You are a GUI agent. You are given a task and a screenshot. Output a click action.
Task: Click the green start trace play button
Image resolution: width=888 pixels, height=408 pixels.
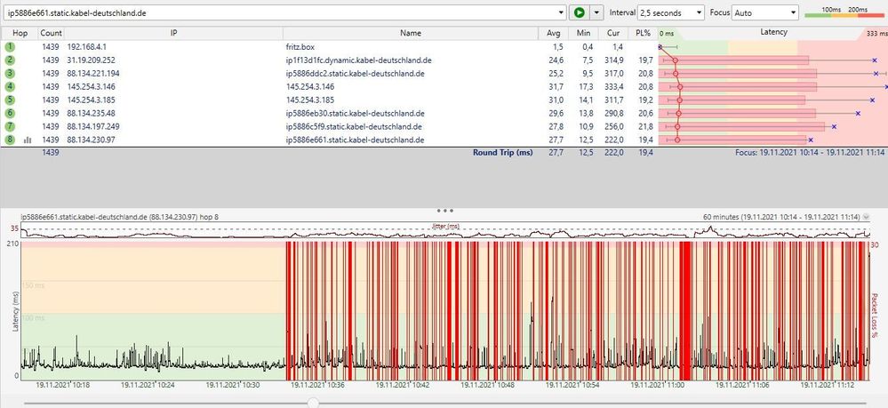click(x=580, y=12)
